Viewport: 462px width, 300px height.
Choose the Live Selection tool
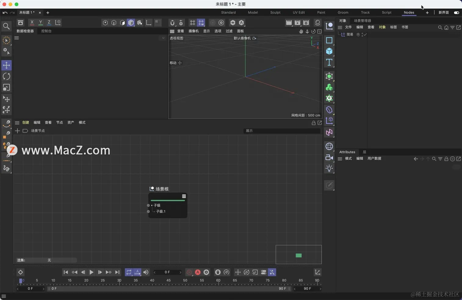pyautogui.click(x=6, y=40)
